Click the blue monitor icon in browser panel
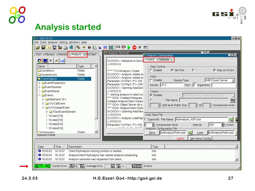The image size is (255, 191). tap(45, 61)
